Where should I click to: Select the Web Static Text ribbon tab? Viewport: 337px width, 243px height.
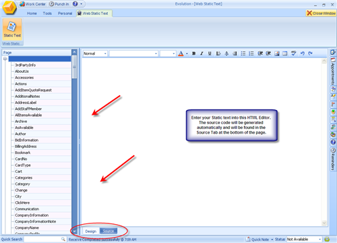point(94,13)
